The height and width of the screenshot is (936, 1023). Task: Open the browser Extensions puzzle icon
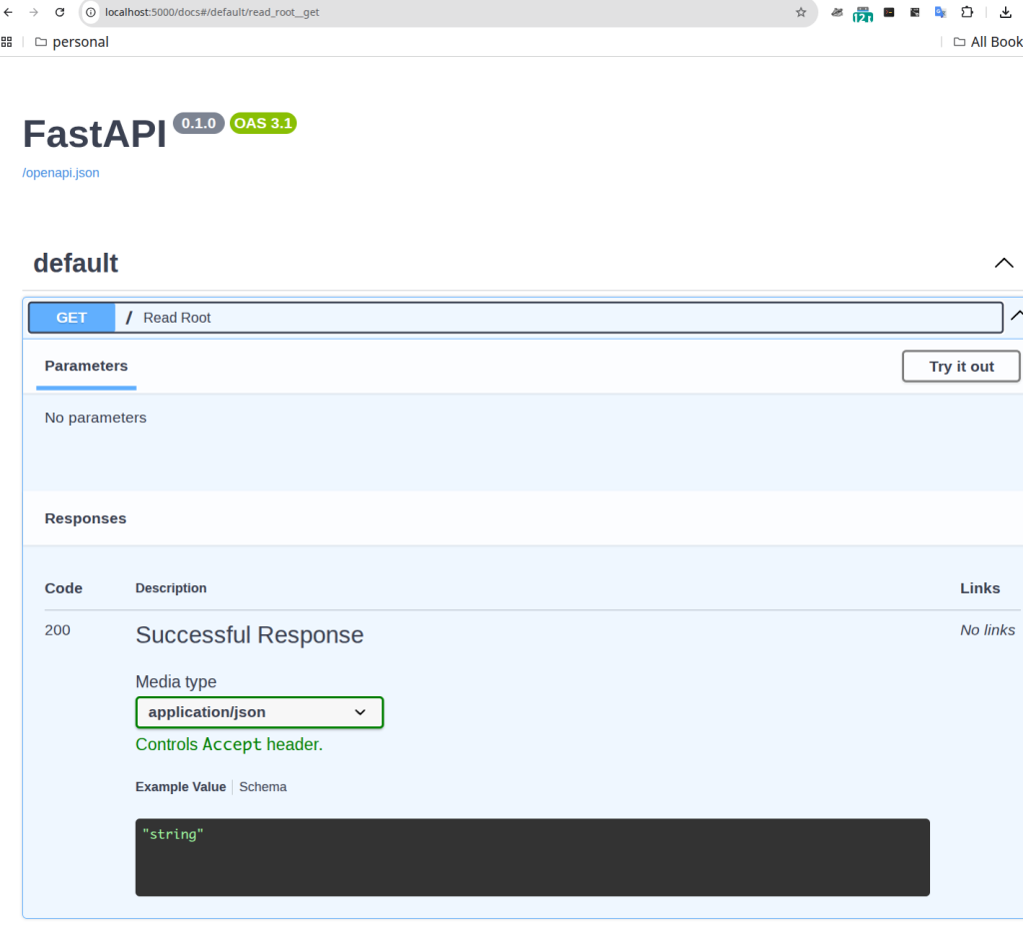[x=967, y=12]
